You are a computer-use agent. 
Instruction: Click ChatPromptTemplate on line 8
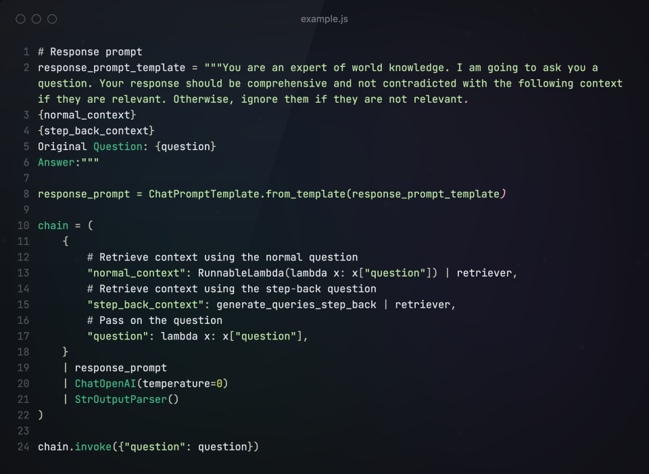(x=203, y=194)
